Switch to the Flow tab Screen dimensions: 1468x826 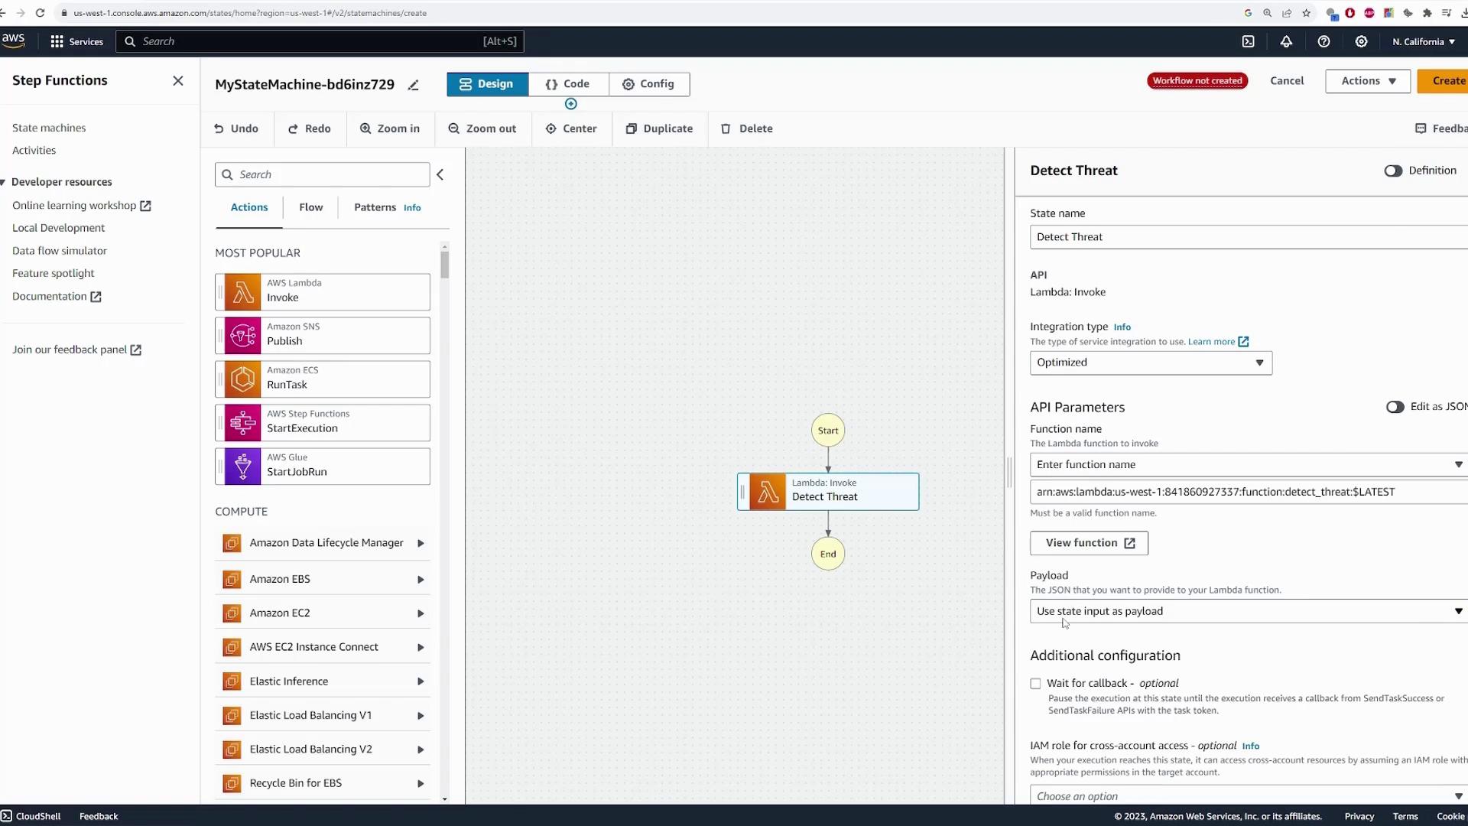(310, 207)
